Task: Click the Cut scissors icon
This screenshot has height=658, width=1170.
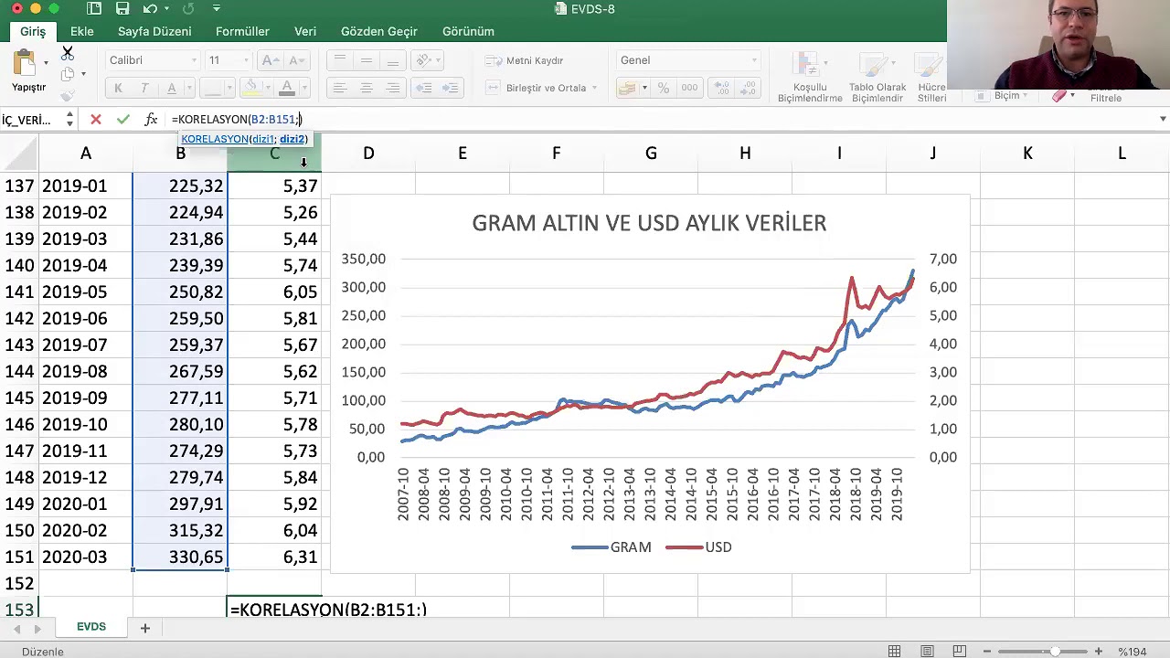Action: point(68,52)
